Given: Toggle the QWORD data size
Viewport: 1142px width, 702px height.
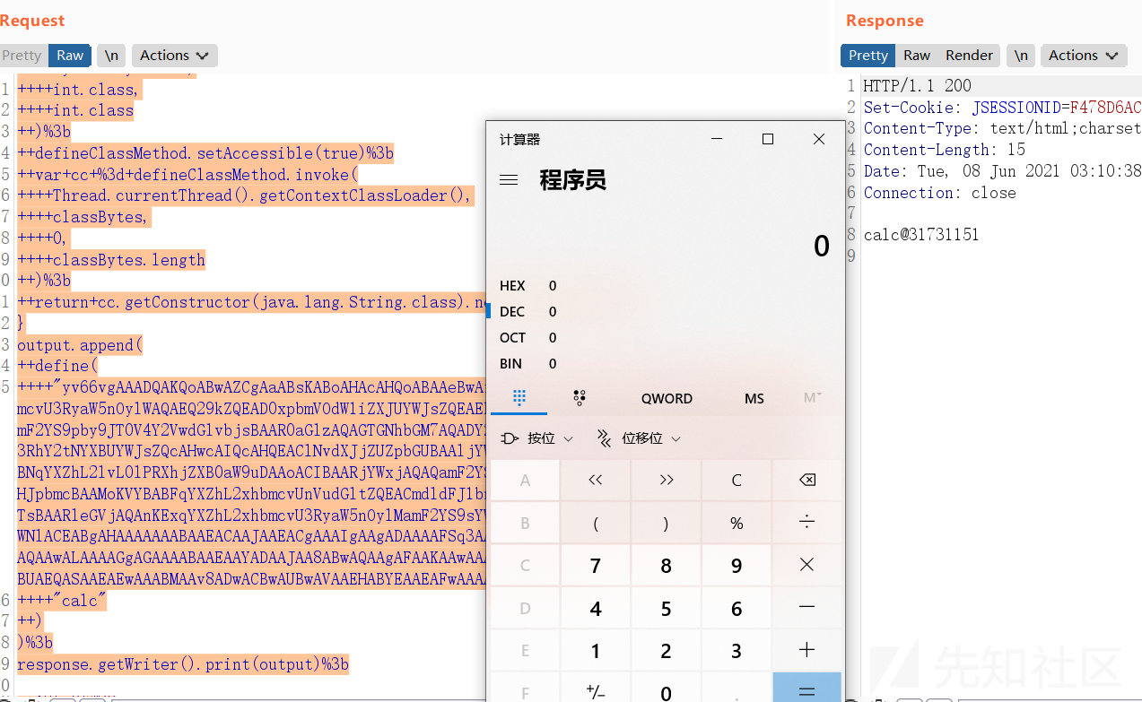Looking at the screenshot, I should [667, 398].
